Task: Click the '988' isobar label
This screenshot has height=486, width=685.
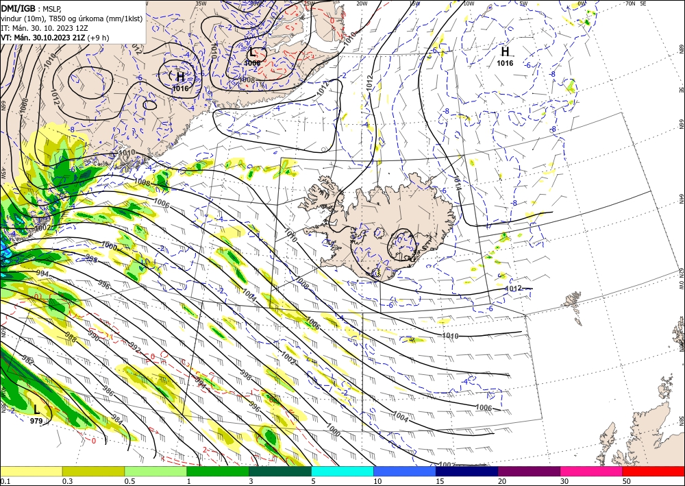Action: point(71,338)
